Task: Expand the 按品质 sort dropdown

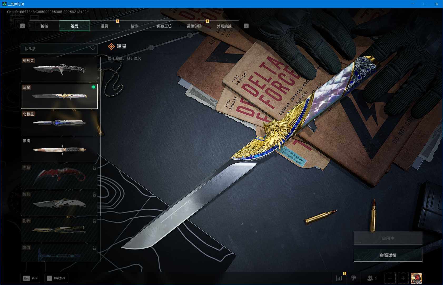Action: tap(59, 49)
